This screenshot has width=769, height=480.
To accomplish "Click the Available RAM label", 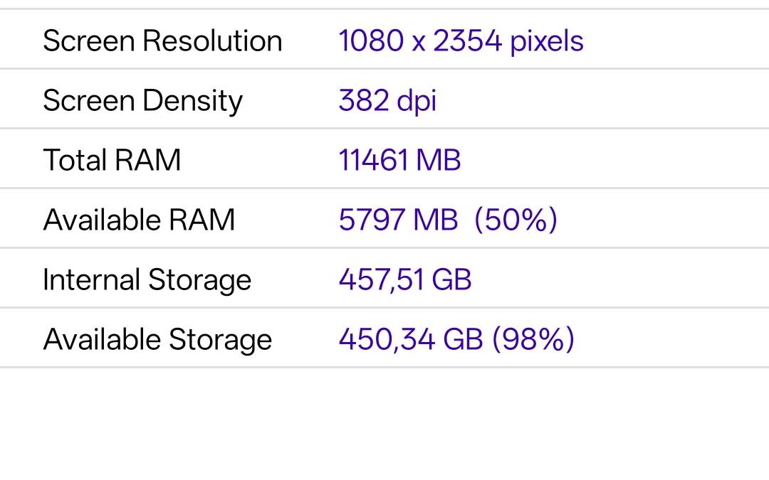I will 140,219.
